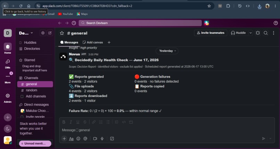Toggle code block formatting in composer
The height and width of the screenshot is (149, 280).
click(131, 122)
